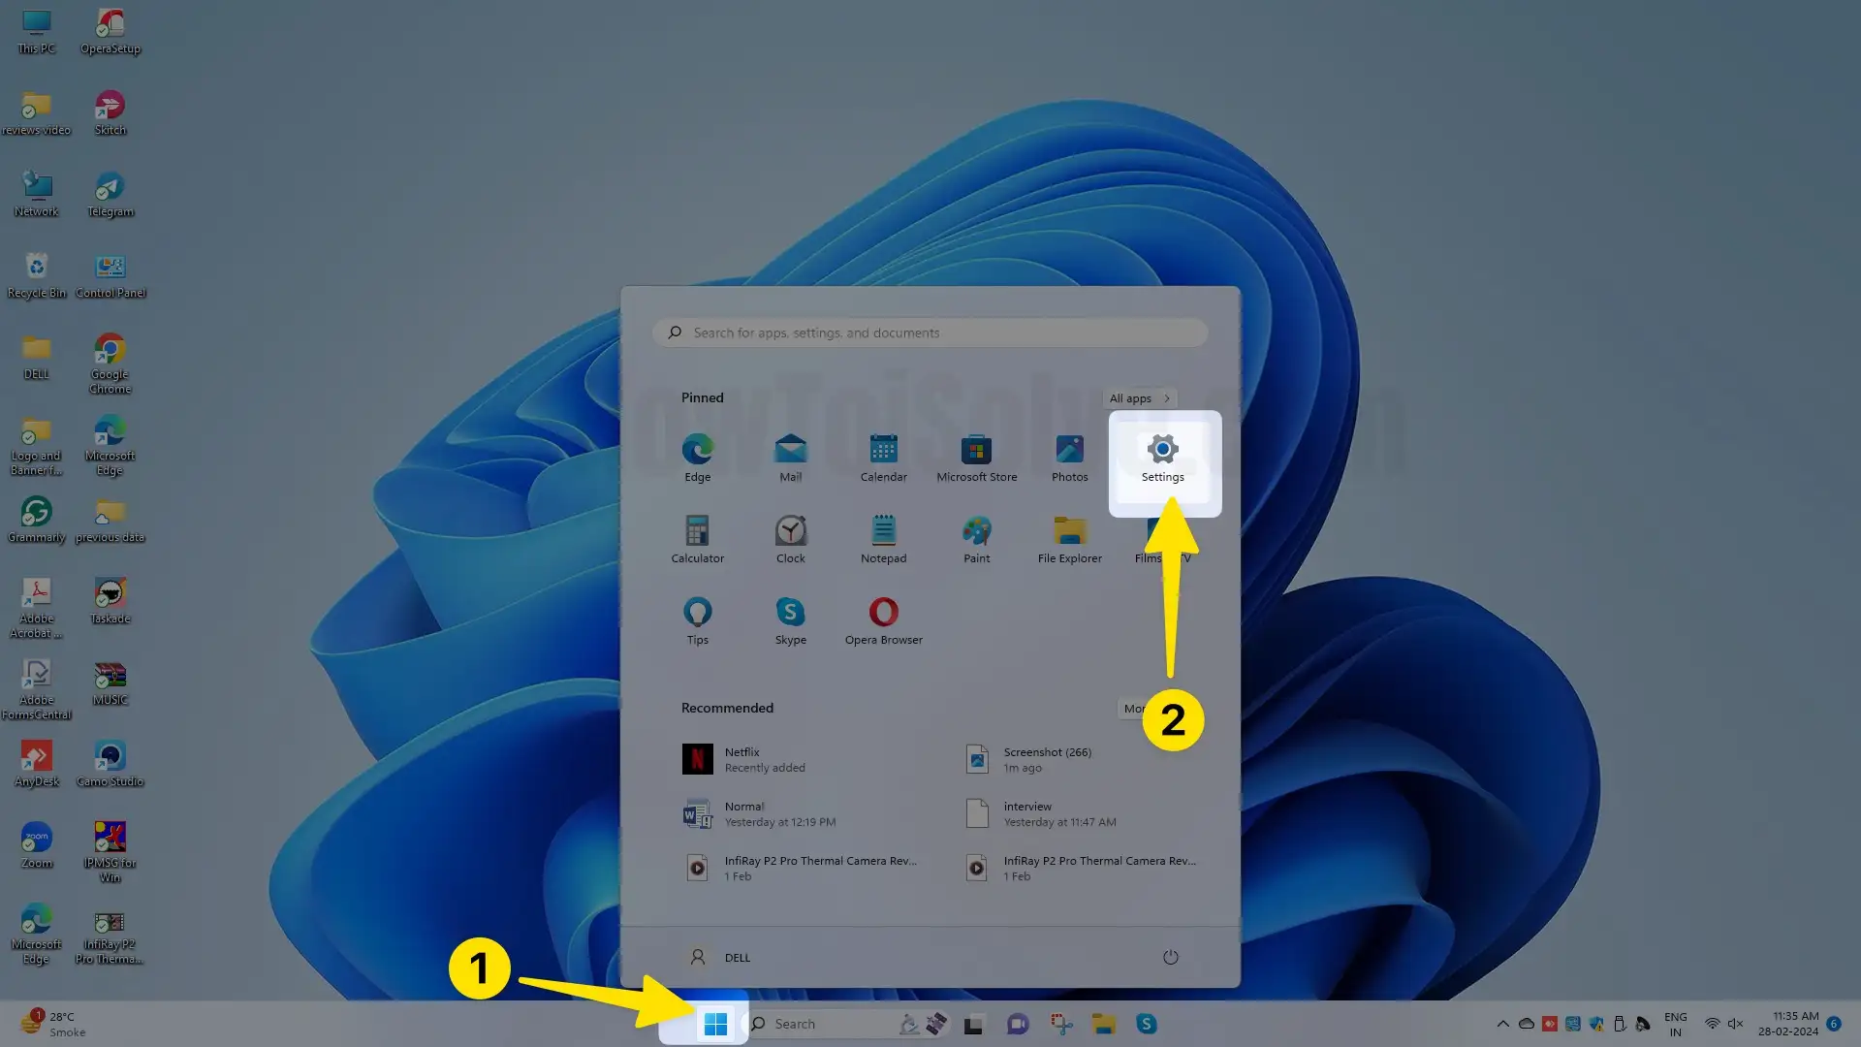Screen dimensions: 1861x1047
Task: Open the Recycle Bin desktop icon
Action: coord(37,275)
